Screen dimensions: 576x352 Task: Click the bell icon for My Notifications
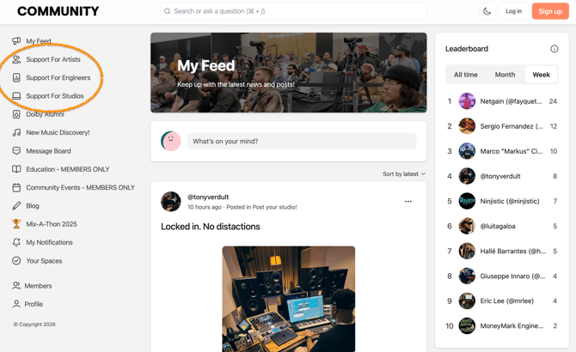tap(16, 242)
